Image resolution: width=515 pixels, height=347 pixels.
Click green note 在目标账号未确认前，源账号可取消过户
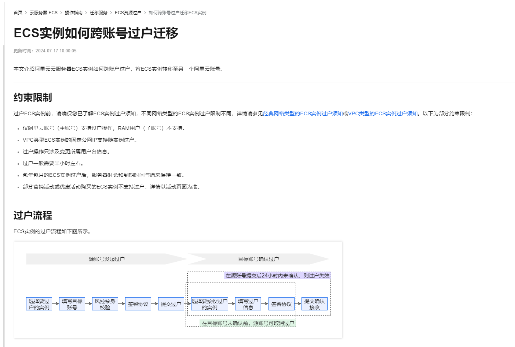pyautogui.click(x=248, y=323)
